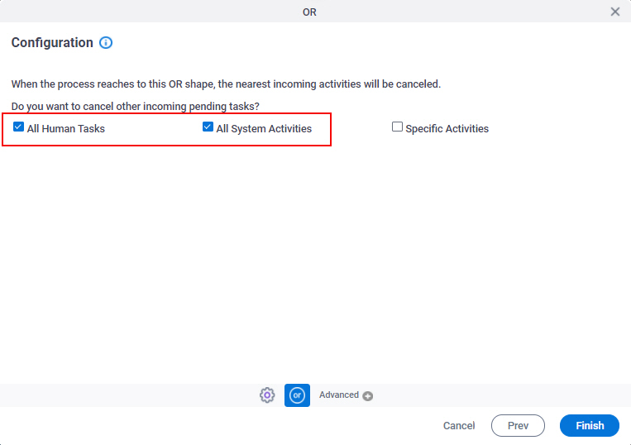Click the Cancel link
The height and width of the screenshot is (445, 631).
(x=459, y=426)
